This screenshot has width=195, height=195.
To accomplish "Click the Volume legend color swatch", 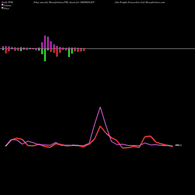I will [2, 5].
